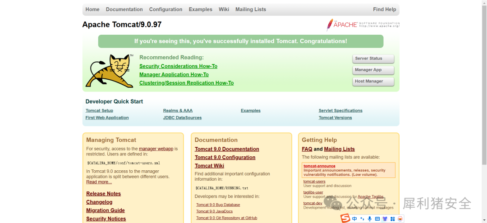The height and width of the screenshot is (223, 487).
Task: Open the Release Notes link
Action: (x=103, y=194)
